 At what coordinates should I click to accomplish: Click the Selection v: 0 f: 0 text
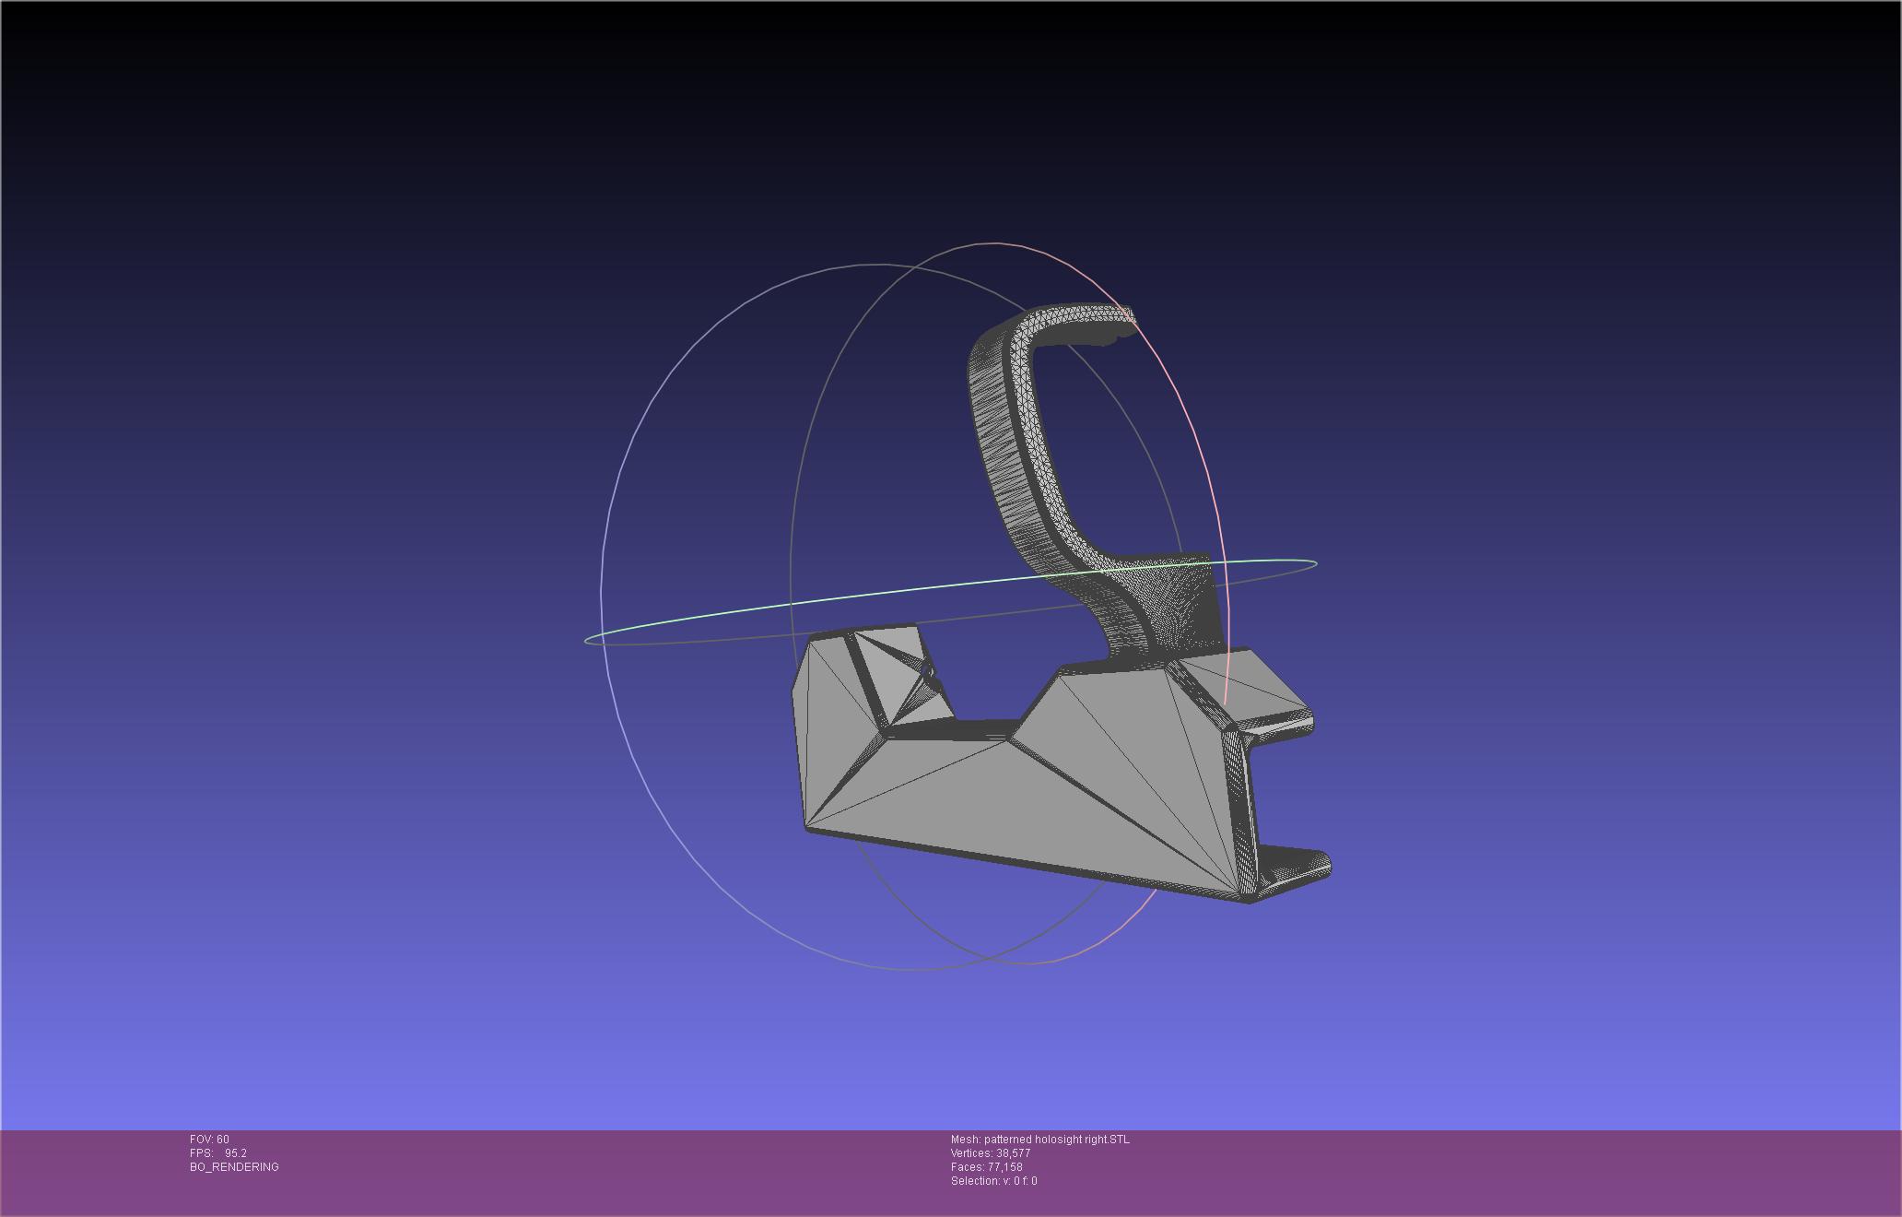(x=993, y=1181)
